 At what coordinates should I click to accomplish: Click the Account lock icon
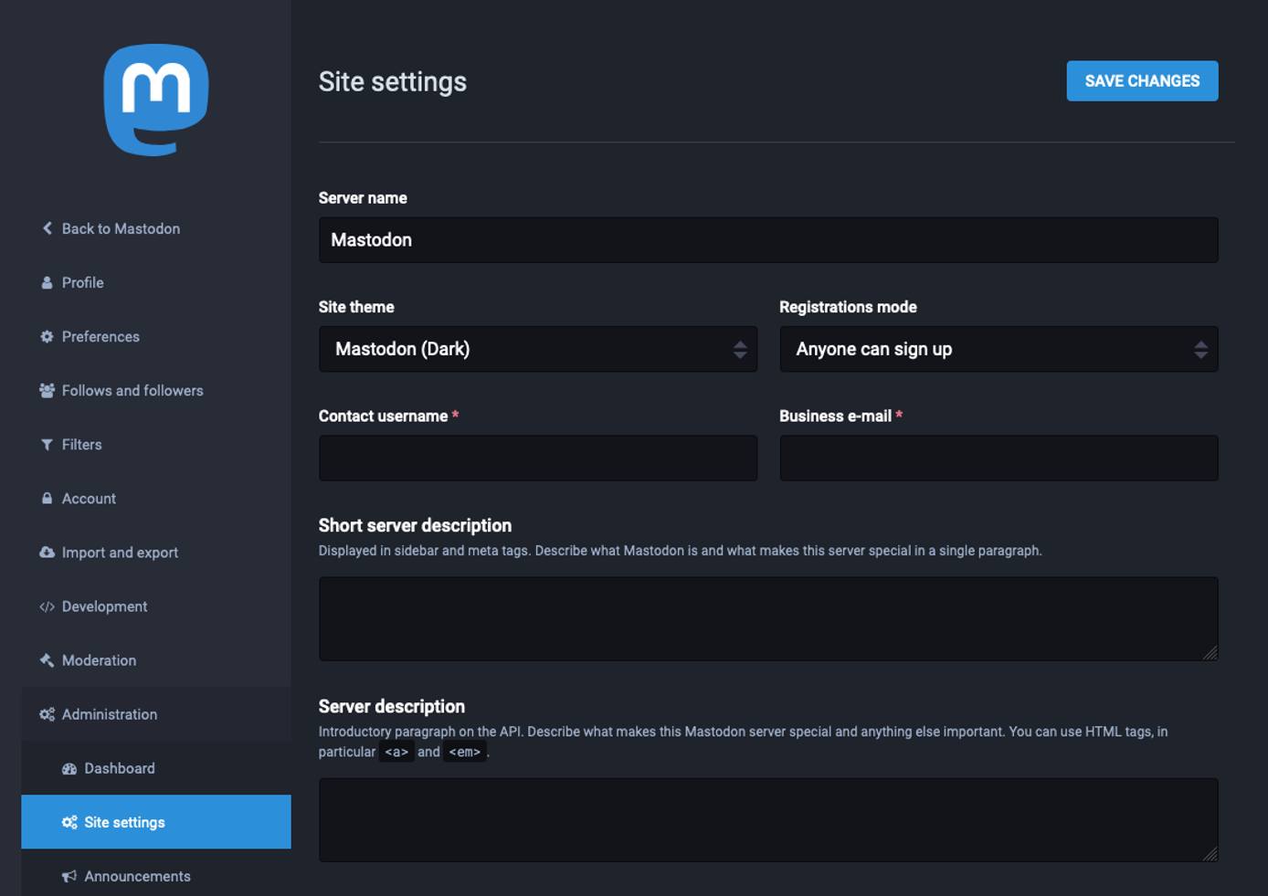[47, 498]
